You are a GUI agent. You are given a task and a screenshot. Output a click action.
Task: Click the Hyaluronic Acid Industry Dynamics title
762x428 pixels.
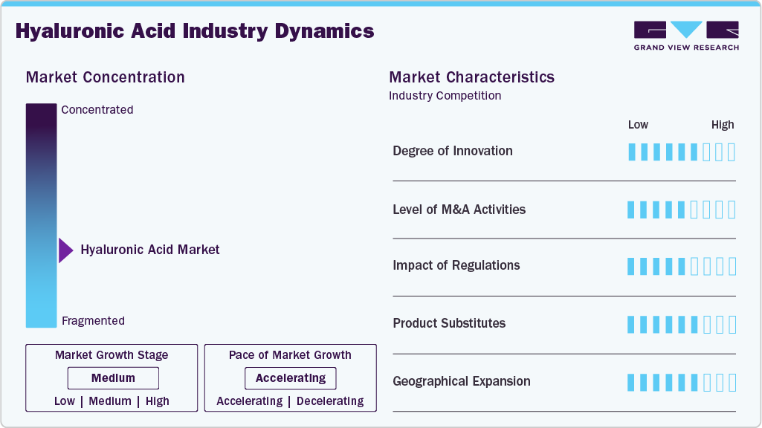pyautogui.click(x=195, y=30)
